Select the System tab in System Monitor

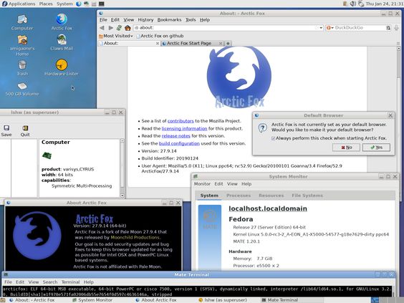coord(209,196)
